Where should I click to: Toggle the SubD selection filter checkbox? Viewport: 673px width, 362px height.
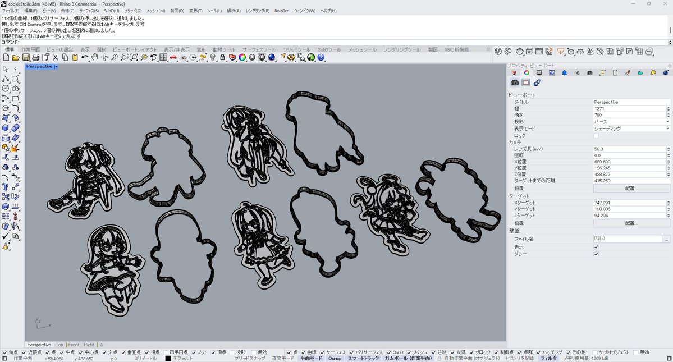point(389,352)
